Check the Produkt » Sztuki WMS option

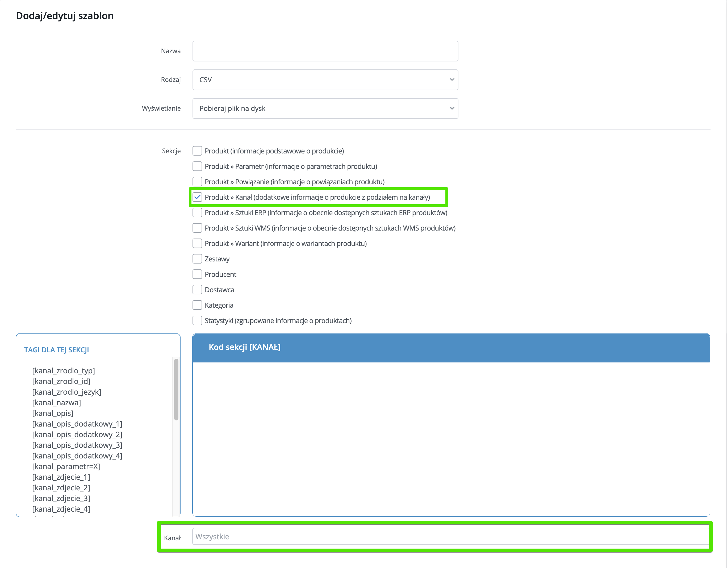(x=197, y=228)
